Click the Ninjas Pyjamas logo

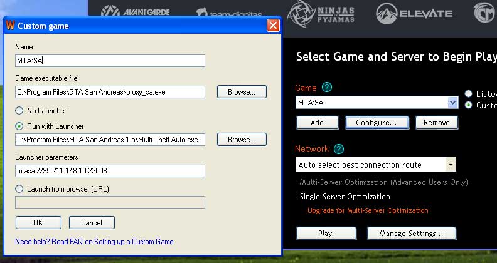(320, 14)
